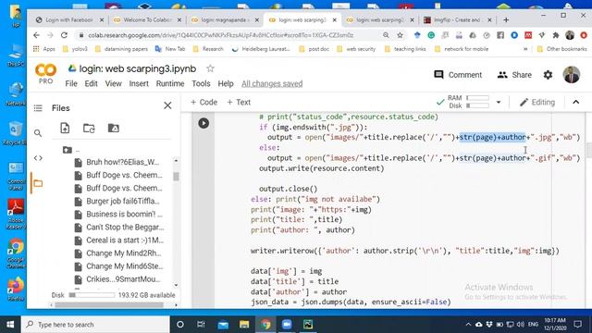Open the Windows Start menu
592x333 pixels.
point(10,325)
